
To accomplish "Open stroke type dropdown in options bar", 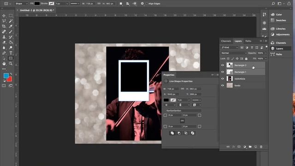I will [75, 4].
